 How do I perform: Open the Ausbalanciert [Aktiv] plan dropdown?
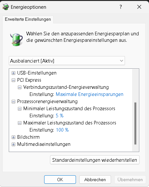coord(67,61)
